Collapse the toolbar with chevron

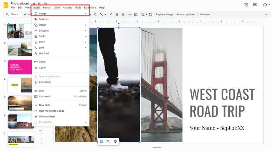267,15
